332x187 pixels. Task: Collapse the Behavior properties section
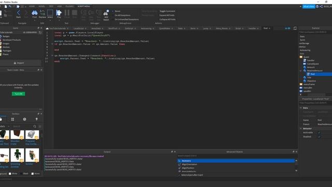coord(301,128)
